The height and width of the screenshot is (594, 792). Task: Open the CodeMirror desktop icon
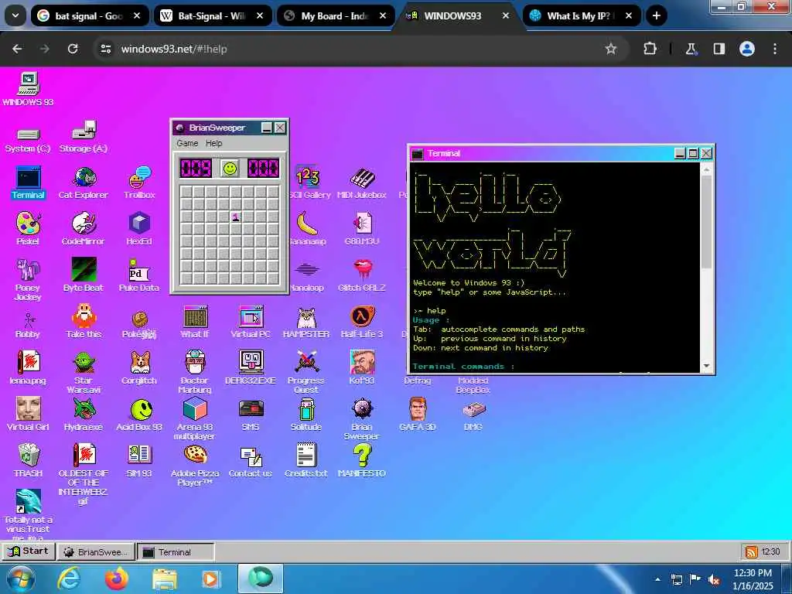(x=84, y=229)
